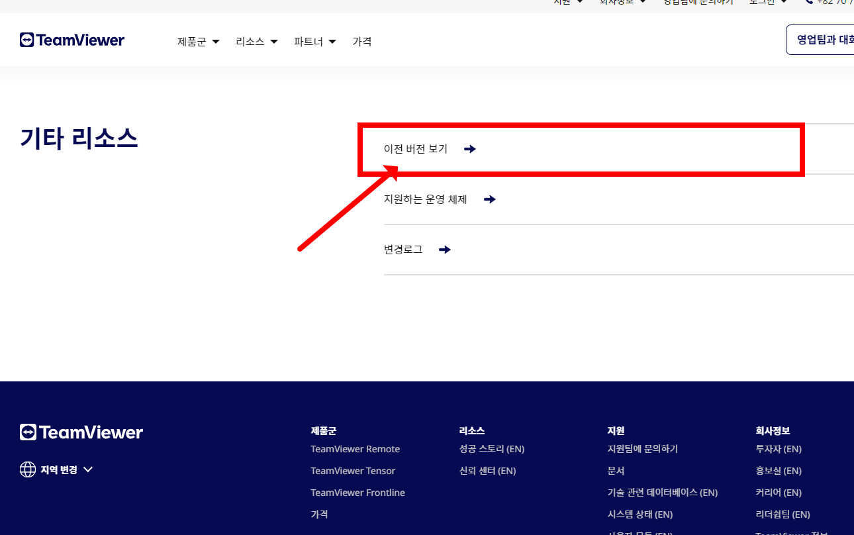Open the TeamViewer Tensor footer link
854x535 pixels.
(x=353, y=470)
